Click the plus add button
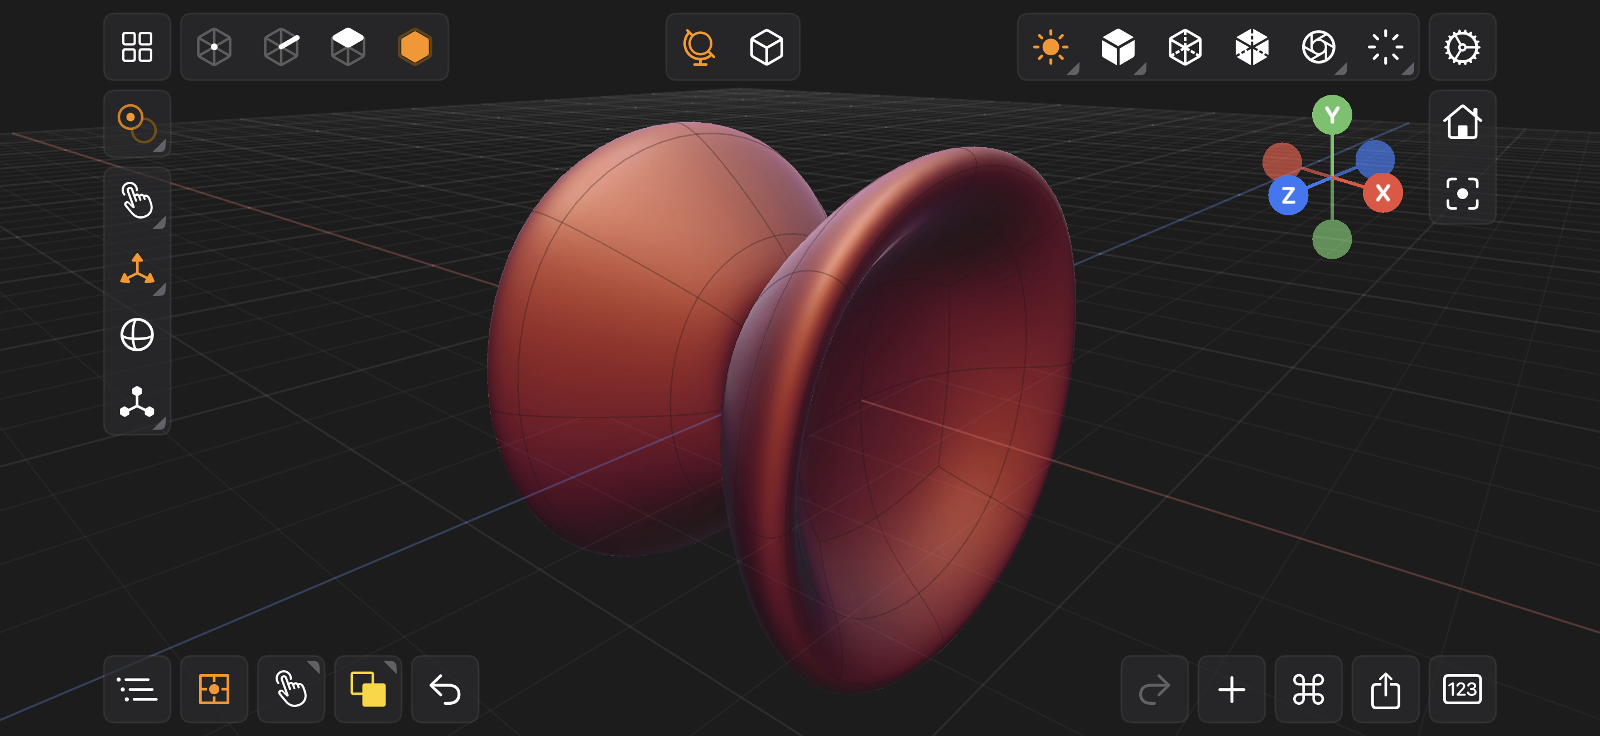 pos(1231,689)
